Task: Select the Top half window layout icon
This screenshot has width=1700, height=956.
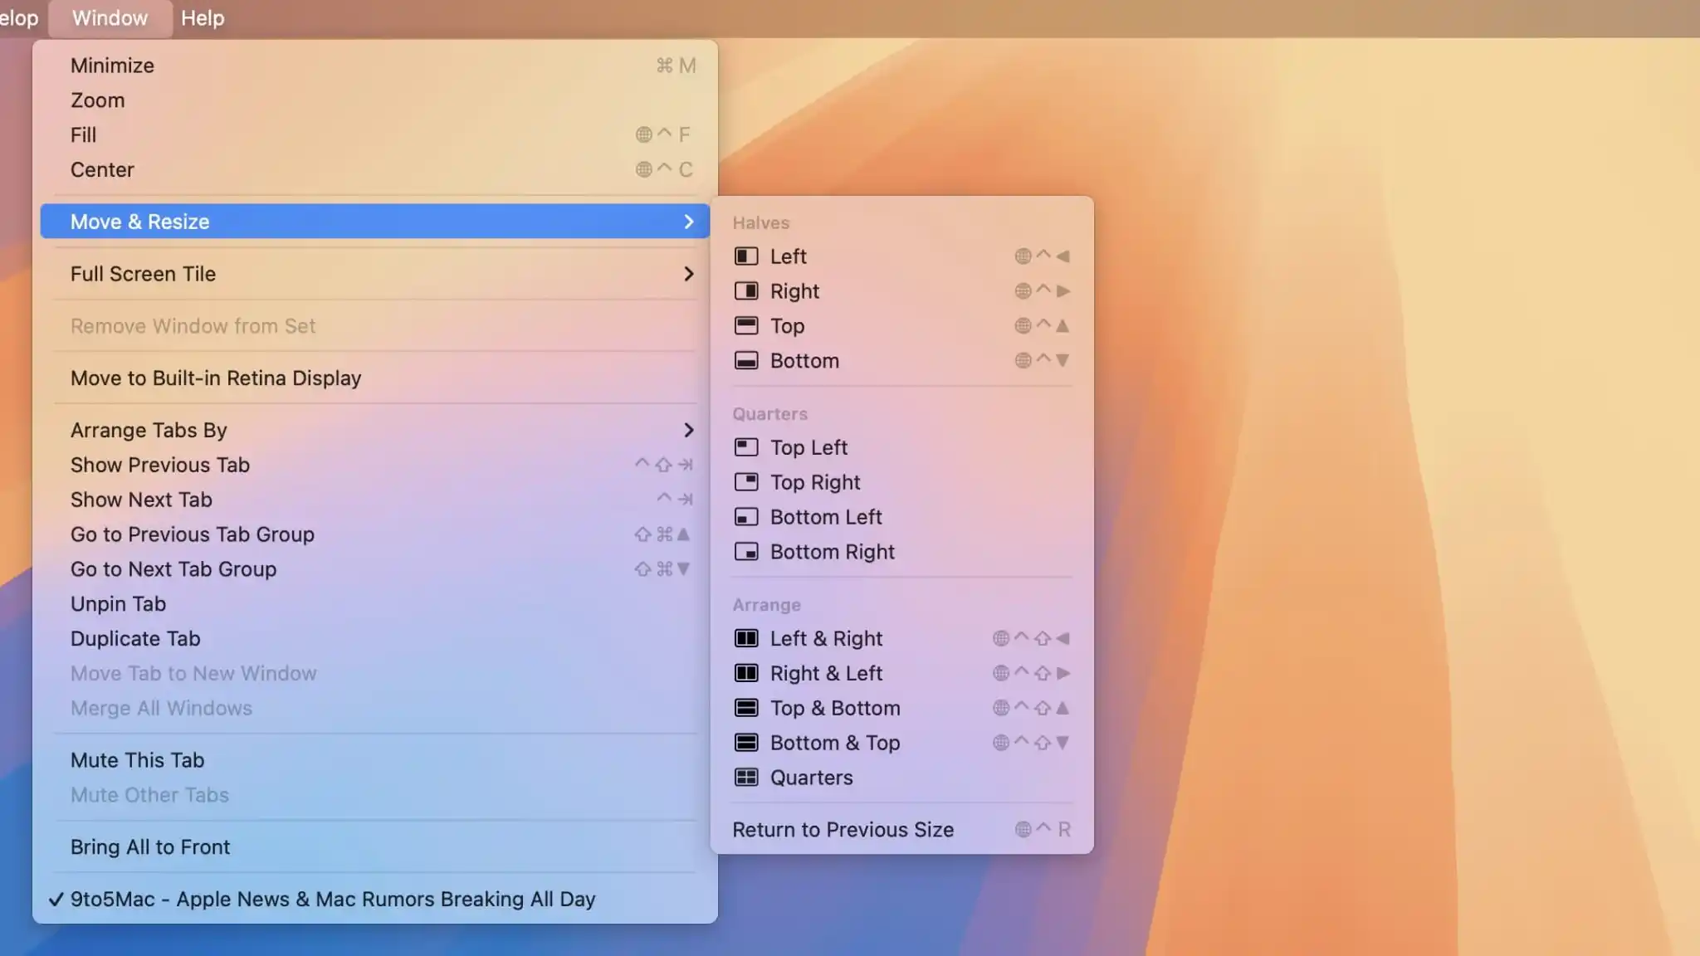Action: coord(745,325)
